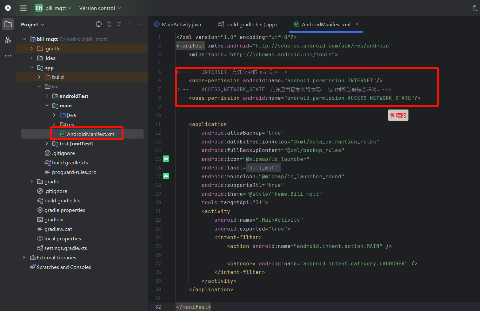Collapse all items in Project panel
480x311 pixels.
coord(119,24)
